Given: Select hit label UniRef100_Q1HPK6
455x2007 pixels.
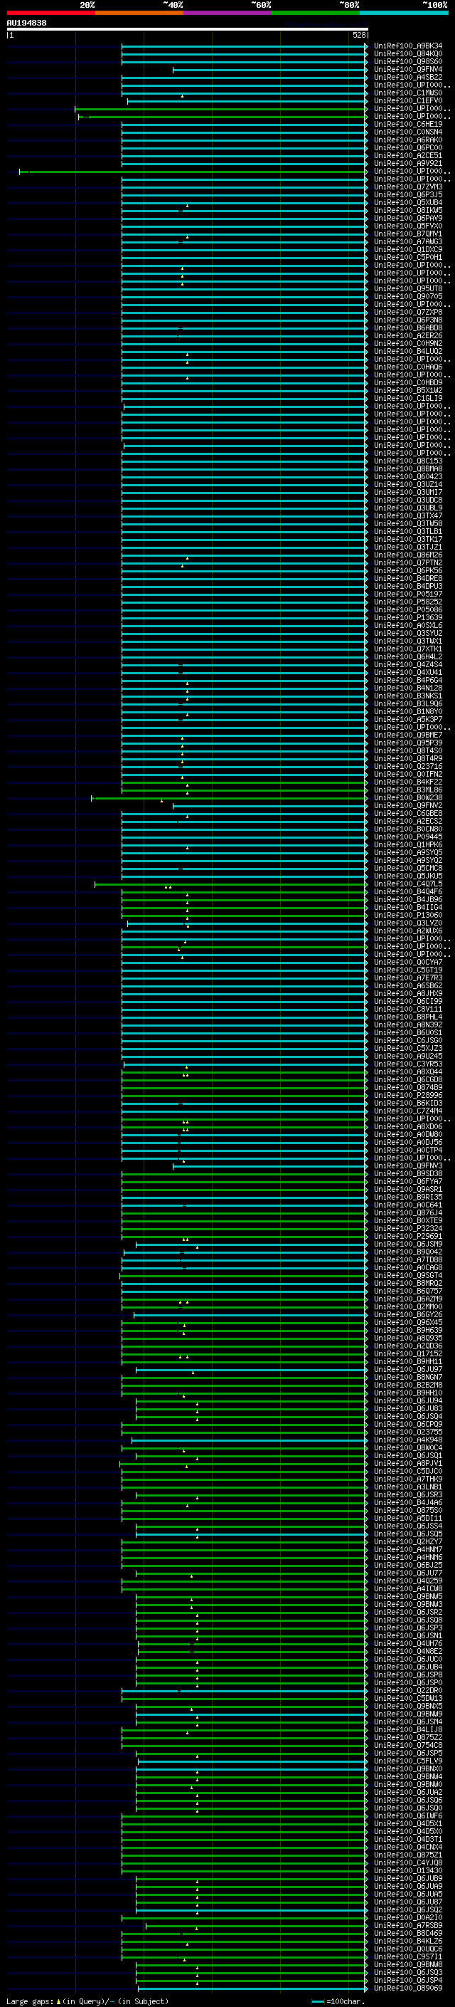Looking at the screenshot, I should [407, 844].
